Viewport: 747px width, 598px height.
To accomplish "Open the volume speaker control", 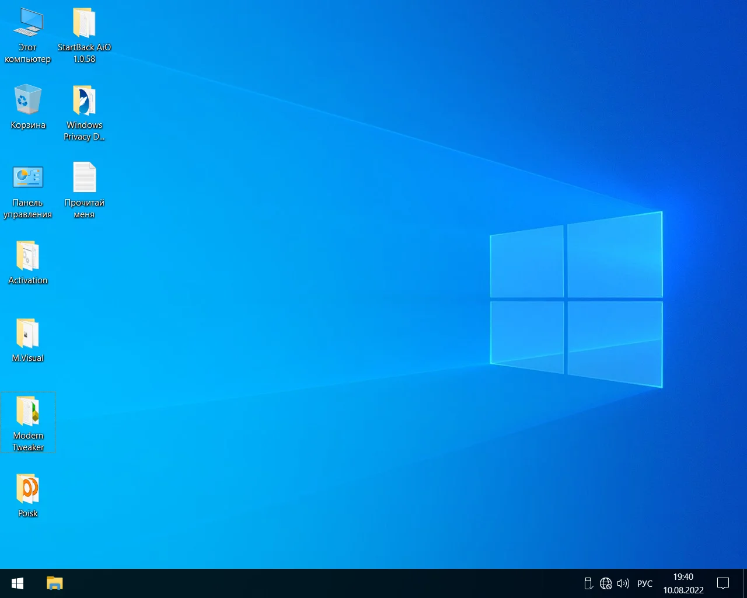I will click(623, 583).
